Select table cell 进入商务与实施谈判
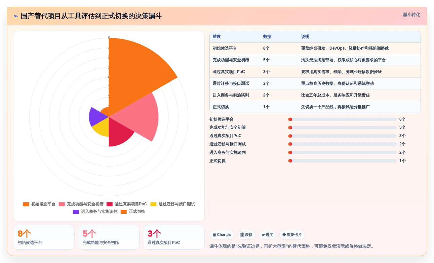 pos(231,95)
